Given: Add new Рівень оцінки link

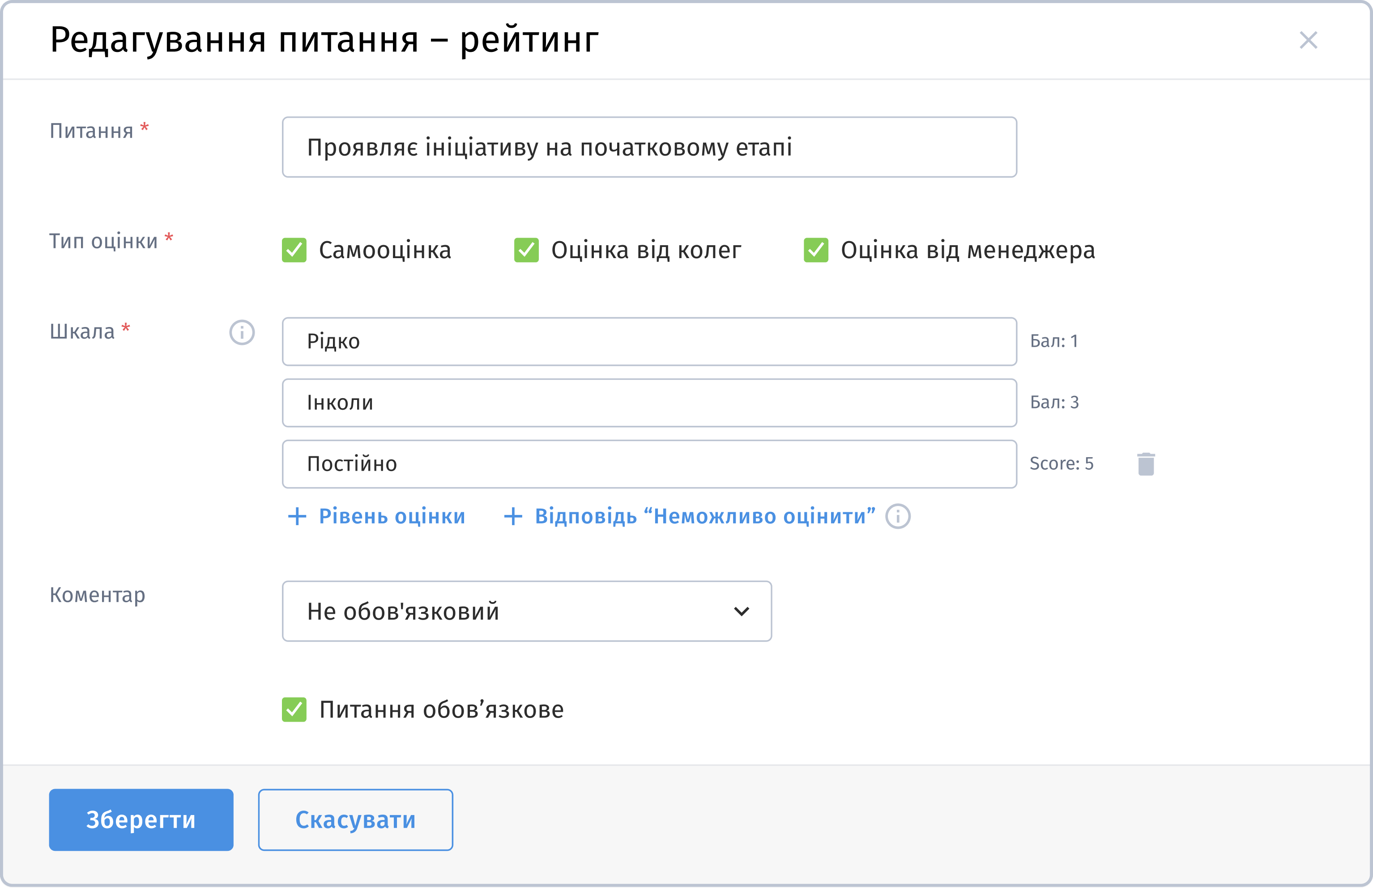Looking at the screenshot, I should pos(392,516).
